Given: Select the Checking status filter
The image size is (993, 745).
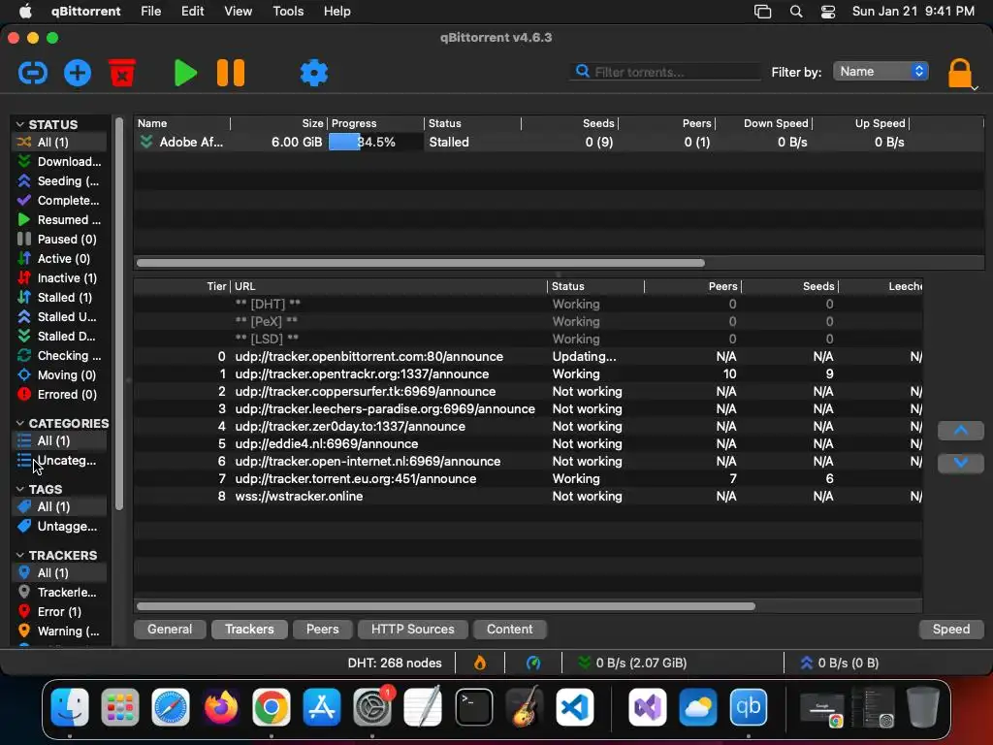Looking at the screenshot, I should [59, 355].
